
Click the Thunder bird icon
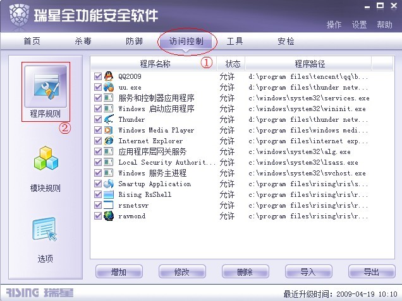[x=109, y=119]
